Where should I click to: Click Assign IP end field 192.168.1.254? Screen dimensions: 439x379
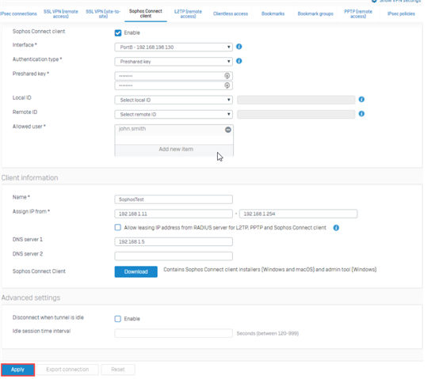(x=299, y=214)
